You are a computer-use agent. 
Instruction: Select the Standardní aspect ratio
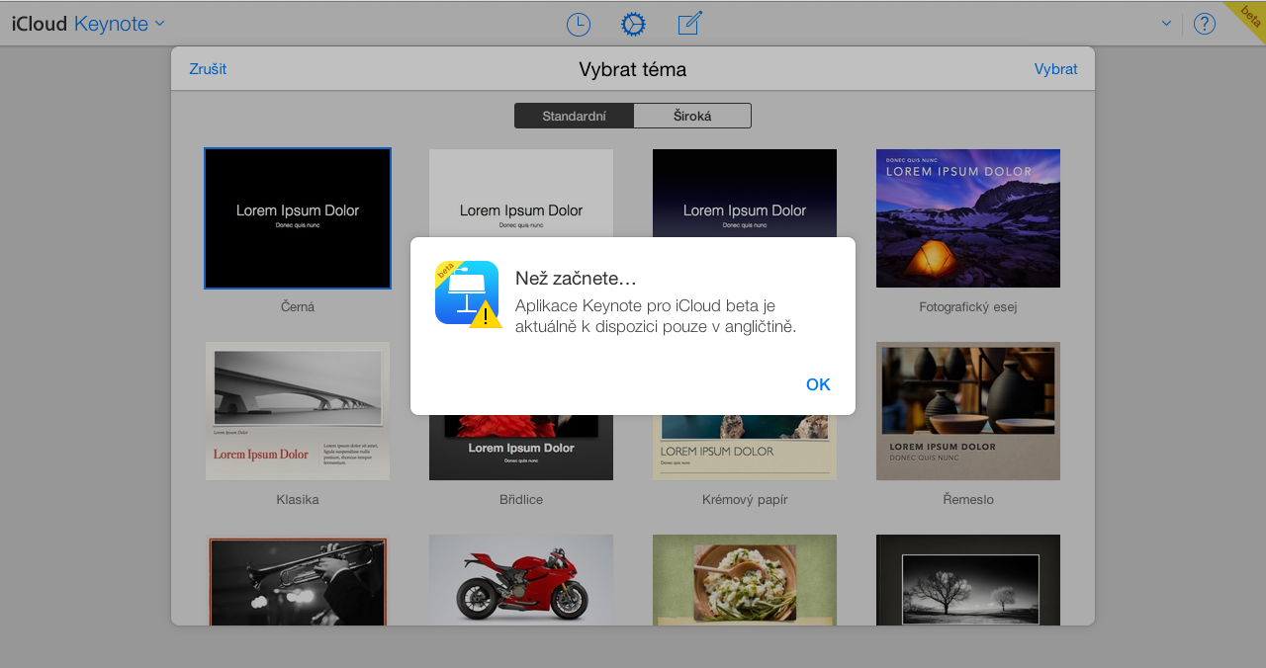(574, 116)
